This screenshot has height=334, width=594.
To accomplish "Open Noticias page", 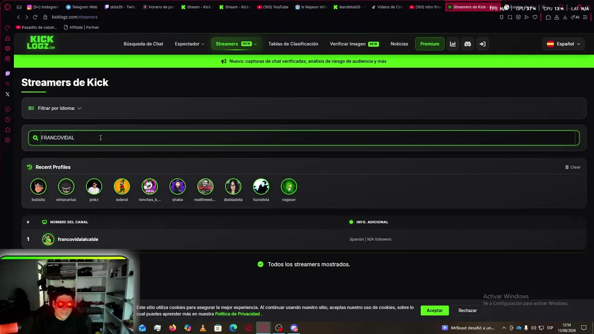I will coord(400,44).
